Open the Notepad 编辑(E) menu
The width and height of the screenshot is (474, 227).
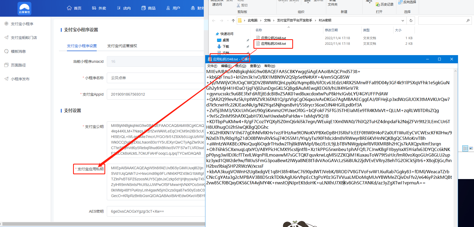[226, 66]
